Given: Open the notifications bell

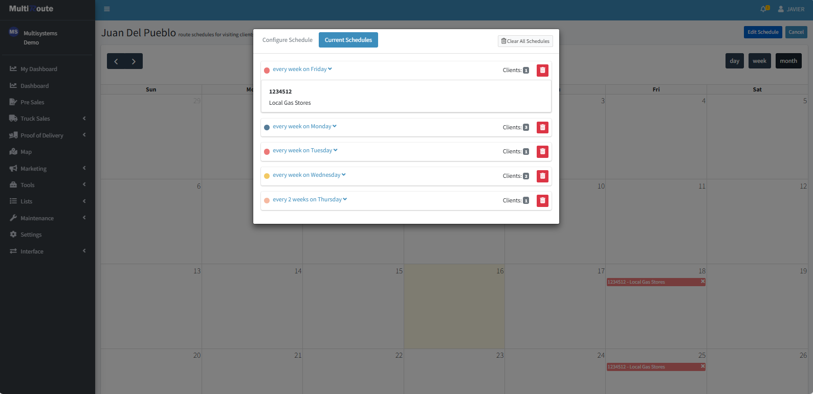Looking at the screenshot, I should [x=764, y=9].
